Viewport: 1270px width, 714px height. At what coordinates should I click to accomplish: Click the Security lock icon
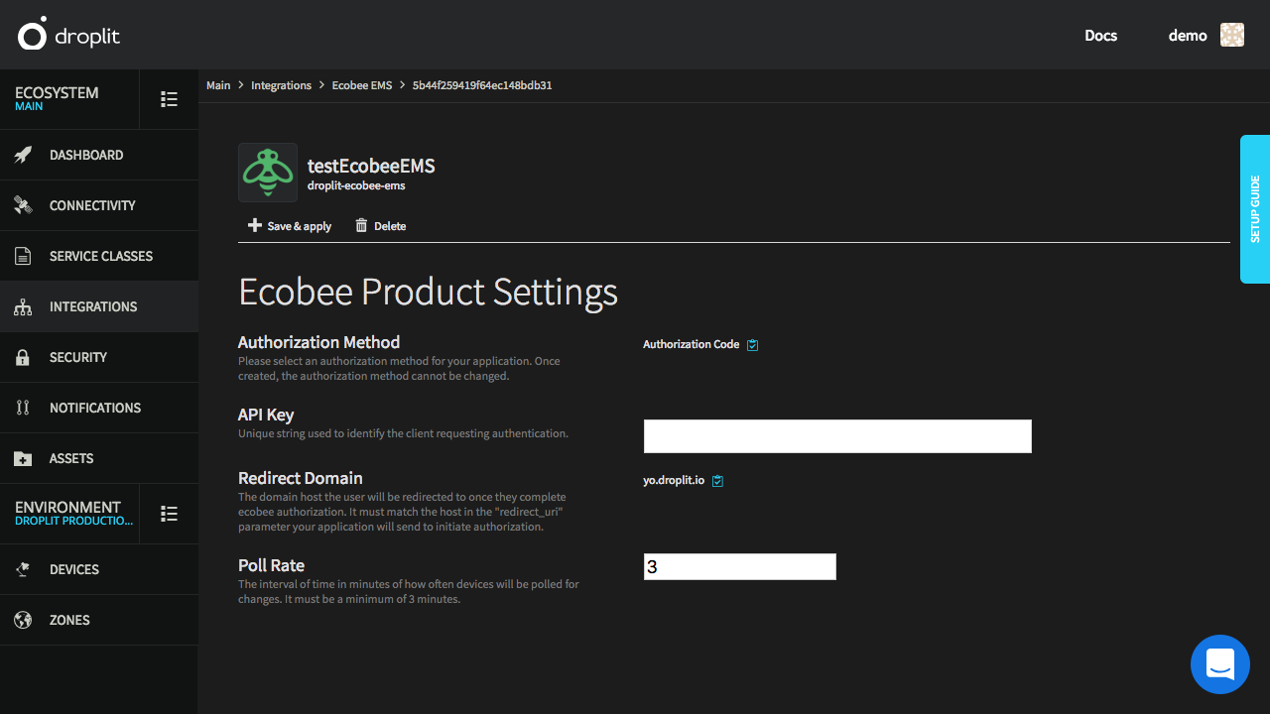[23, 357]
